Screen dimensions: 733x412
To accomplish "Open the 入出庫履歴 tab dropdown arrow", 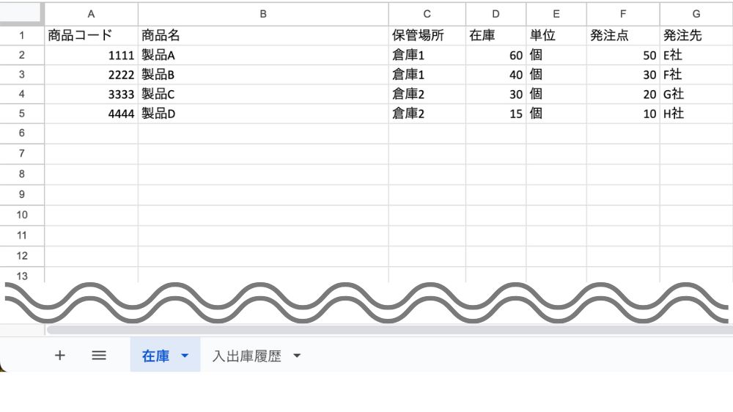I will 297,356.
